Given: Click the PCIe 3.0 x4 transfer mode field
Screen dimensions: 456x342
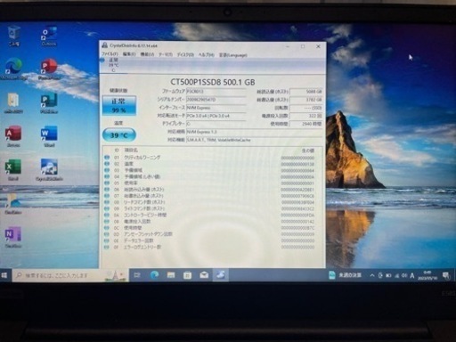Looking at the screenshot, I should point(216,116).
